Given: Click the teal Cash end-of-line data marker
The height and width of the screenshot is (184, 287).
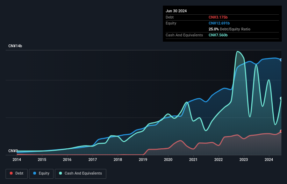Looking at the screenshot, I should 281,99.
